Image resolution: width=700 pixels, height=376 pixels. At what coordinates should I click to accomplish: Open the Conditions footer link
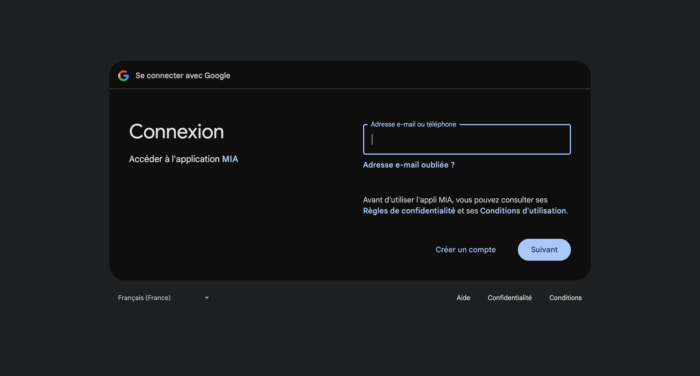[x=565, y=298]
